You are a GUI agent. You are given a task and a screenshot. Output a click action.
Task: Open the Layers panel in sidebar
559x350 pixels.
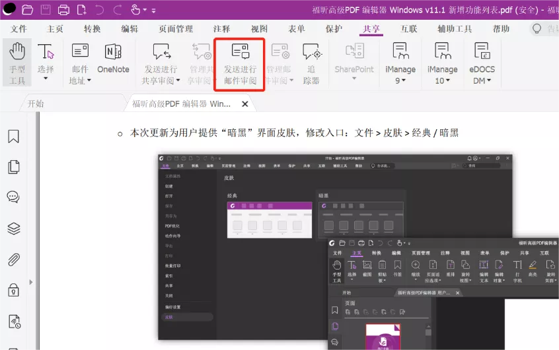click(x=14, y=228)
